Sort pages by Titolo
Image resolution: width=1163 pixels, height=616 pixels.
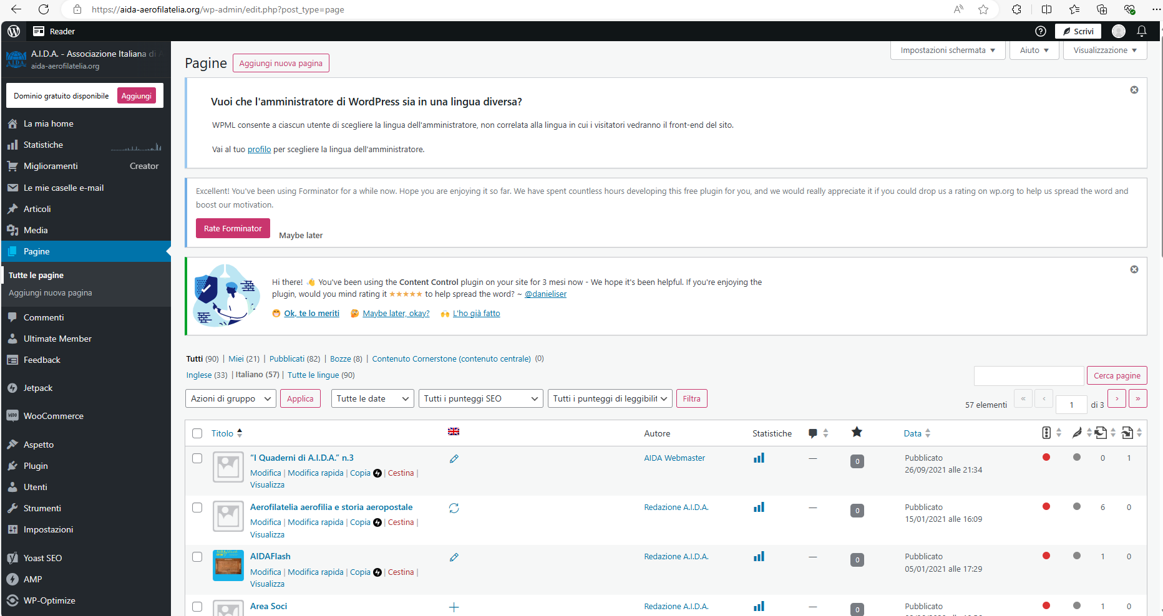pyautogui.click(x=226, y=433)
